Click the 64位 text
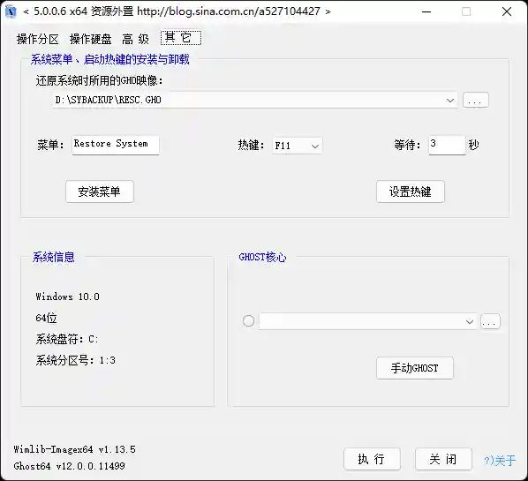This screenshot has width=528, height=481. coord(46,318)
